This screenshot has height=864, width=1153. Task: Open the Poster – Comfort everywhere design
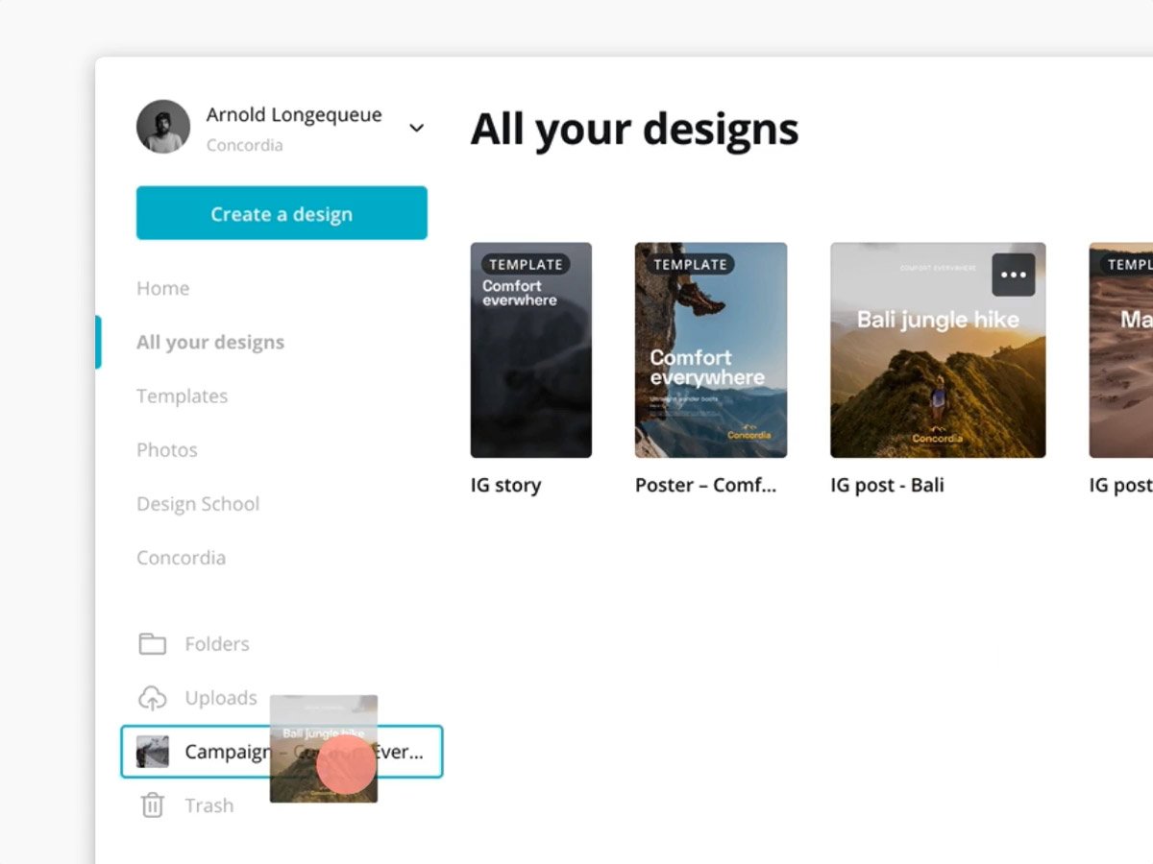pos(710,350)
